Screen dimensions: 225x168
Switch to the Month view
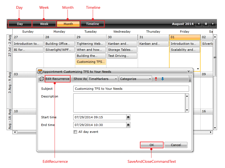point(68,24)
